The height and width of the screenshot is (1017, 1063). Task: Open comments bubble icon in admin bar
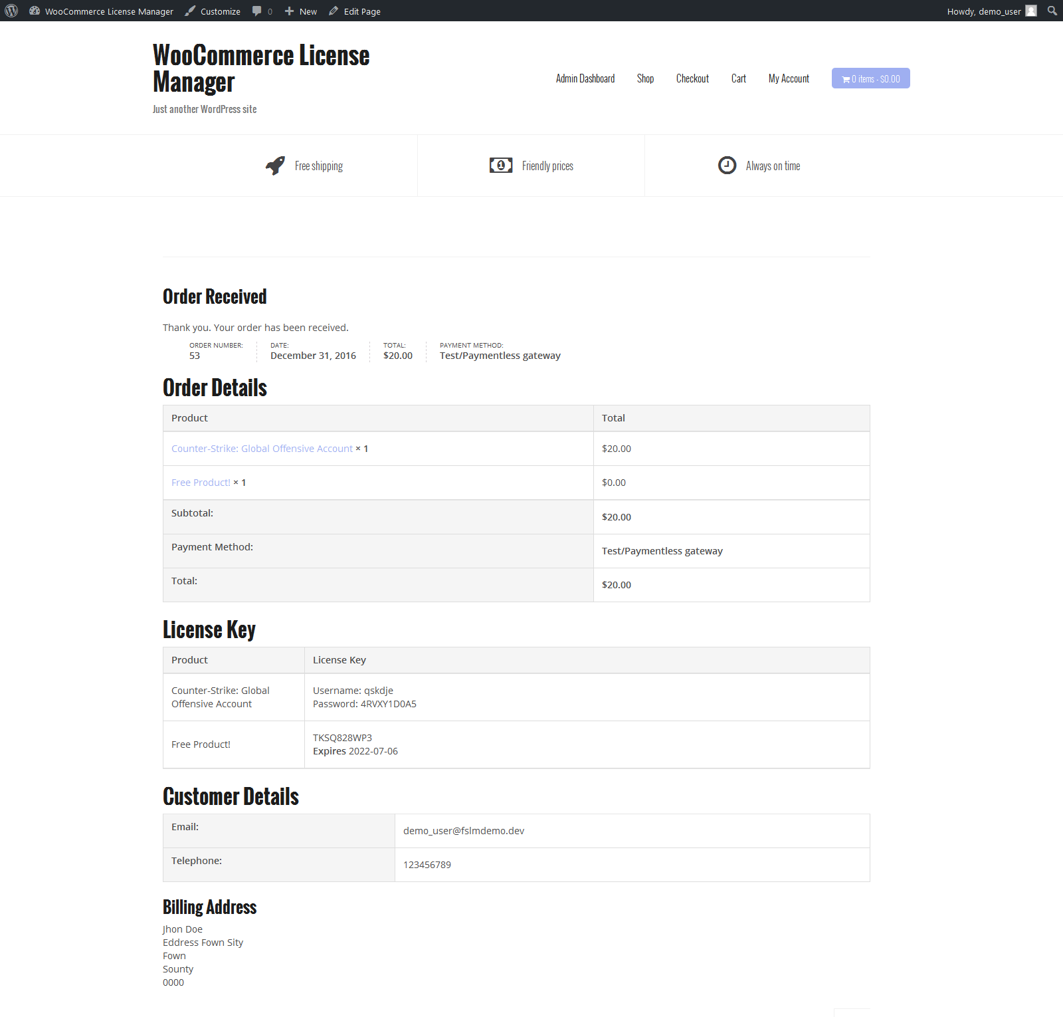[x=256, y=11]
